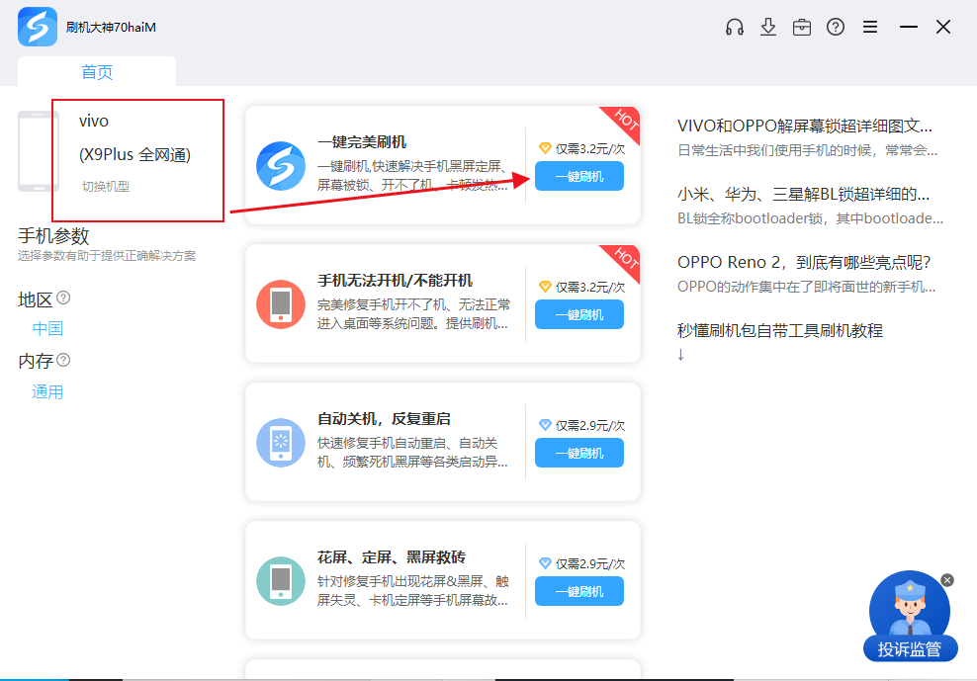Click 一键刷机 button for 一键完美刷机
This screenshot has height=681, width=977.
coord(578,176)
